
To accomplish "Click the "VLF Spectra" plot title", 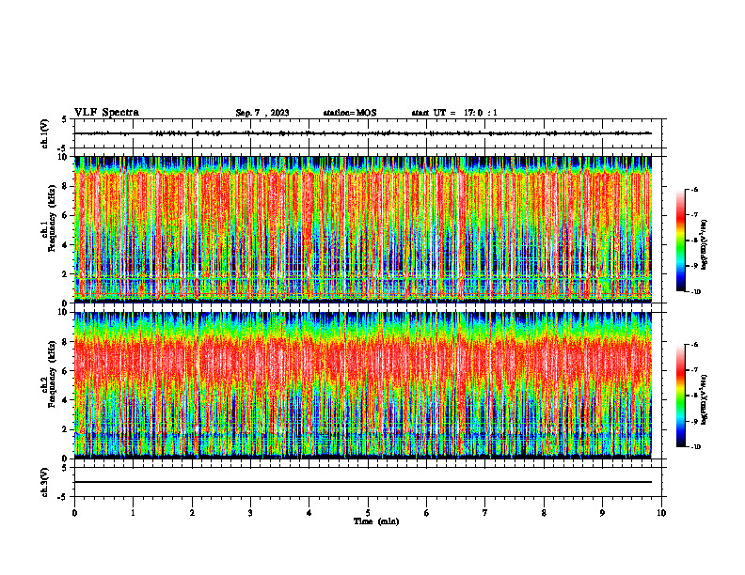I will pos(106,113).
